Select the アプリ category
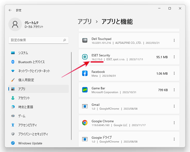The image size is (190, 152). pyautogui.click(x=39, y=89)
